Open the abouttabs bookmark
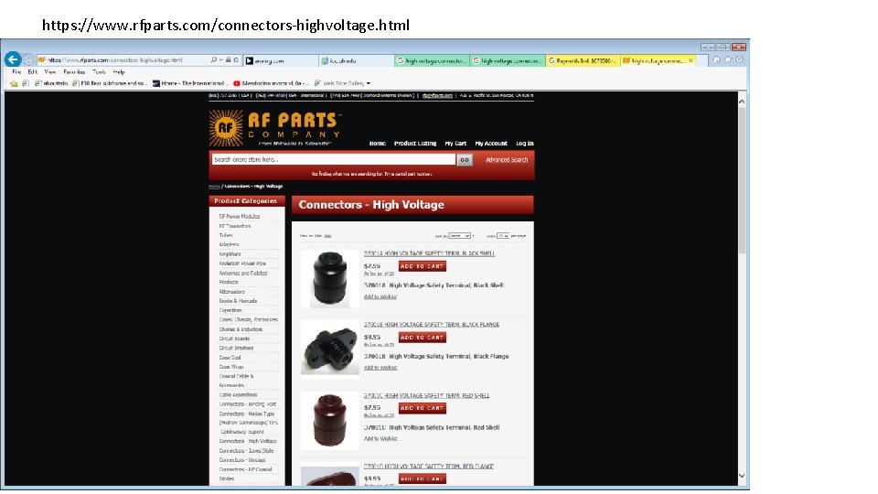 (x=51, y=83)
